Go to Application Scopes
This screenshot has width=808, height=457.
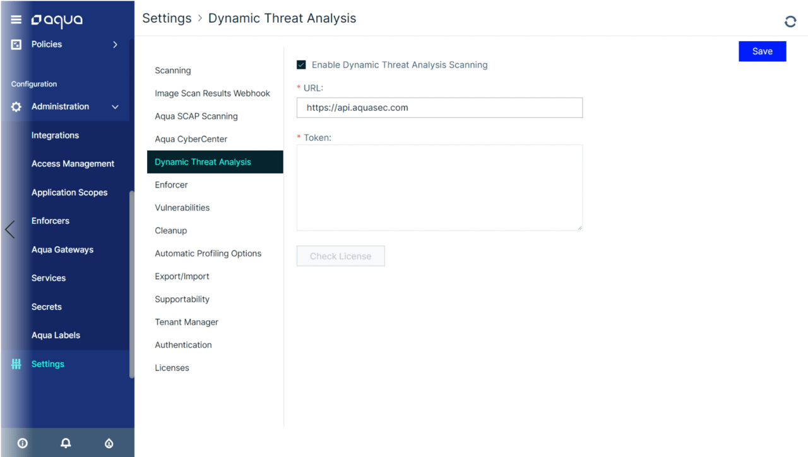pos(69,193)
